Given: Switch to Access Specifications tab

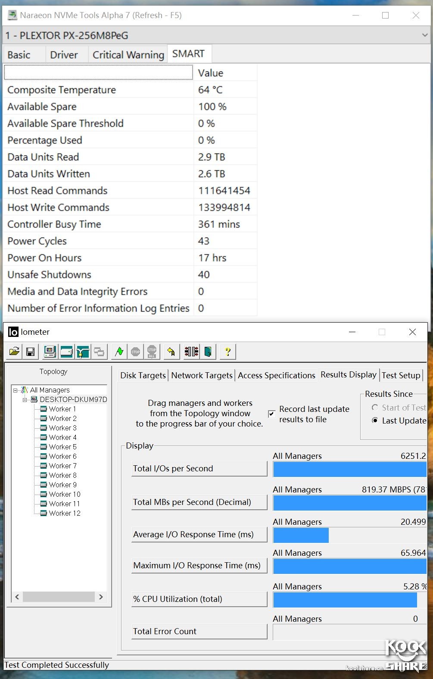Looking at the screenshot, I should pyautogui.click(x=277, y=375).
